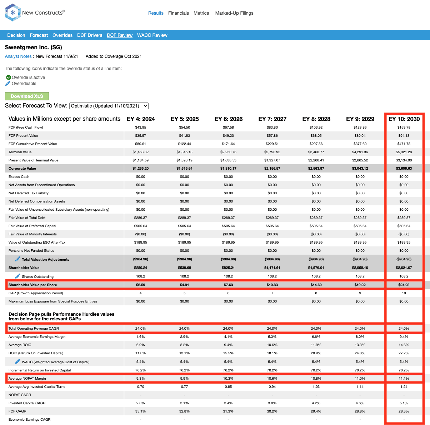The width and height of the screenshot is (430, 425).
Task: Click the Download XLS button
Action: point(27,96)
